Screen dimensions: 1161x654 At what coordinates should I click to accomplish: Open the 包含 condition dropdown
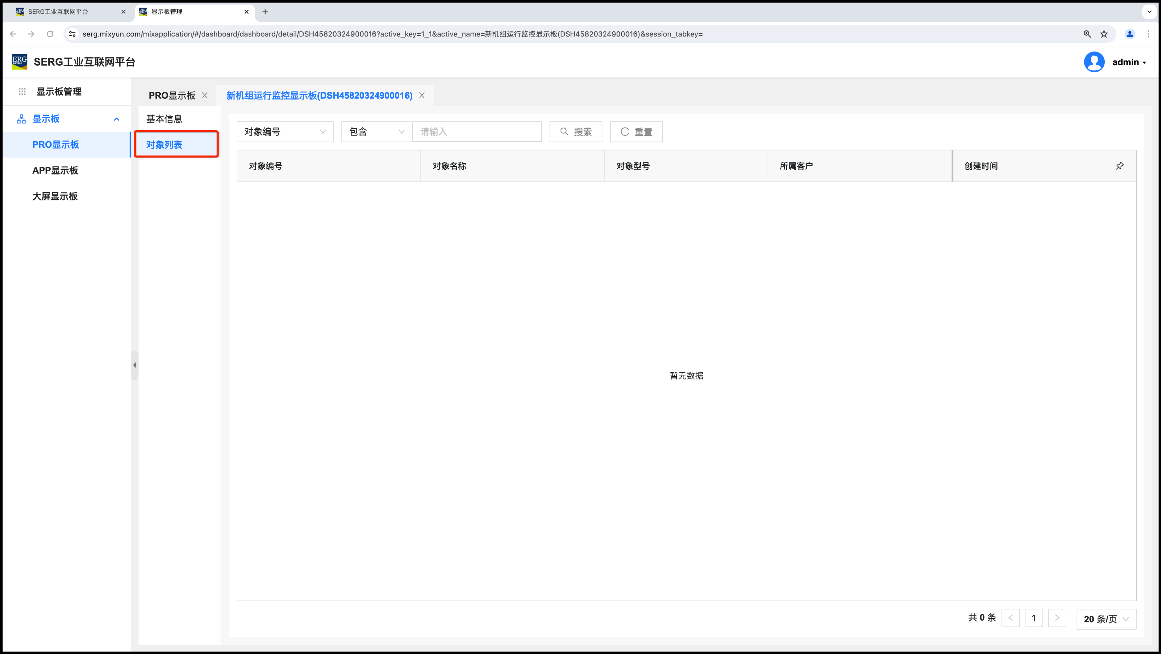[x=376, y=131]
